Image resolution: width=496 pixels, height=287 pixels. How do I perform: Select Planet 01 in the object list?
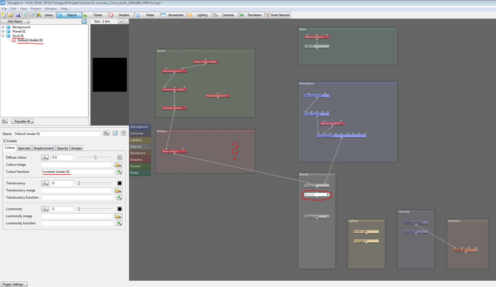tap(19, 31)
